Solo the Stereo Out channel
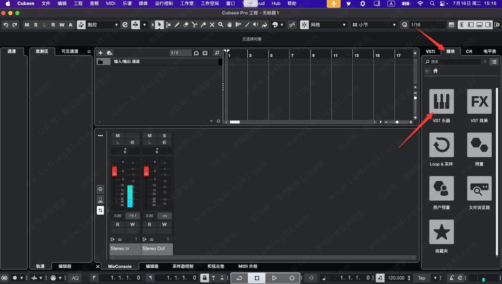This screenshot has height=284, width=502. coord(164,136)
